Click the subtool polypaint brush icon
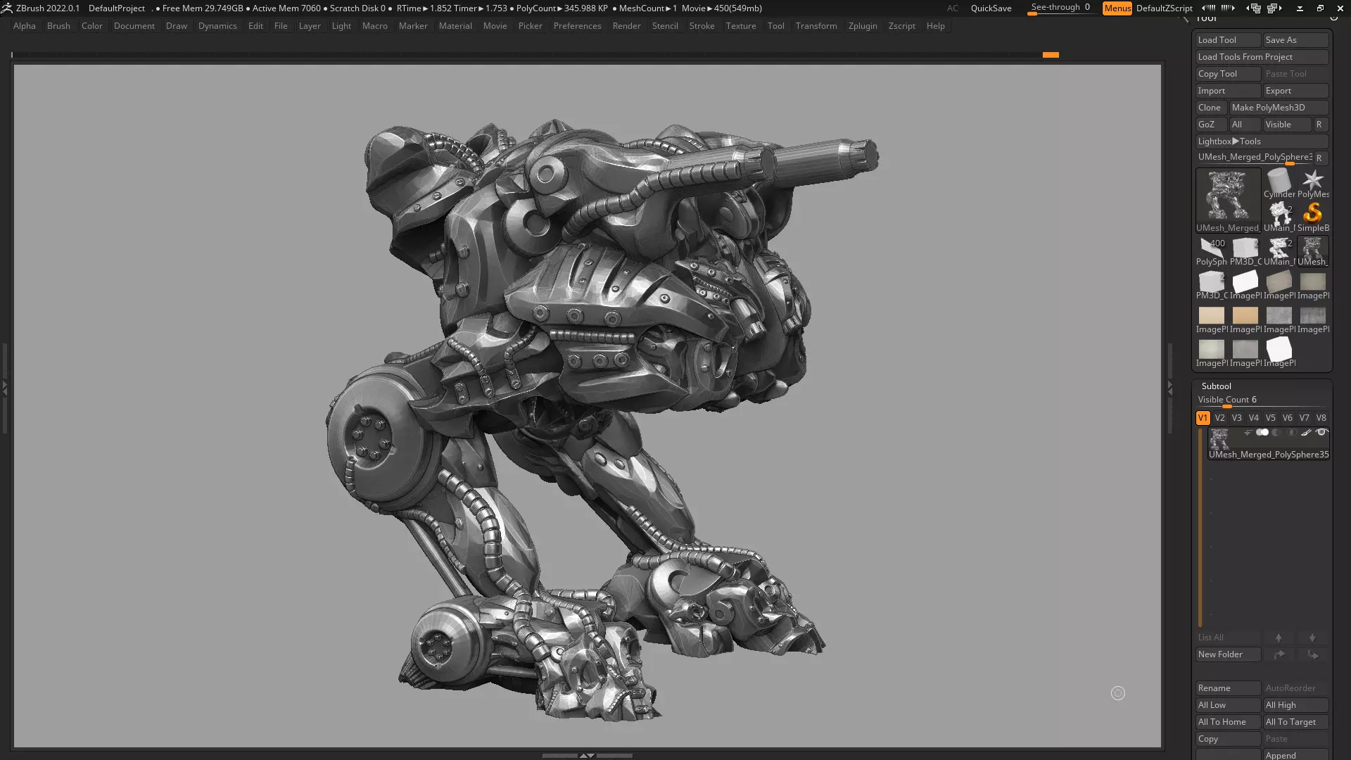This screenshot has height=760, width=1351. [1306, 433]
